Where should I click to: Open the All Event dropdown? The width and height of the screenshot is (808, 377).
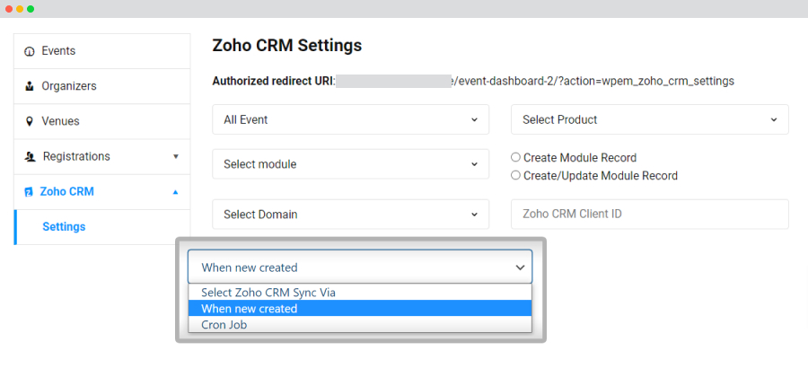[x=350, y=119]
